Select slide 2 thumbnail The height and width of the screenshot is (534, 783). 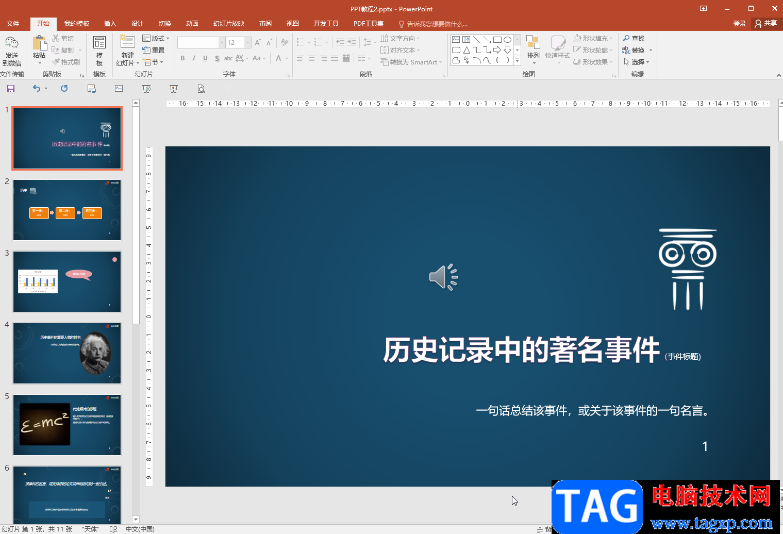[x=67, y=210]
